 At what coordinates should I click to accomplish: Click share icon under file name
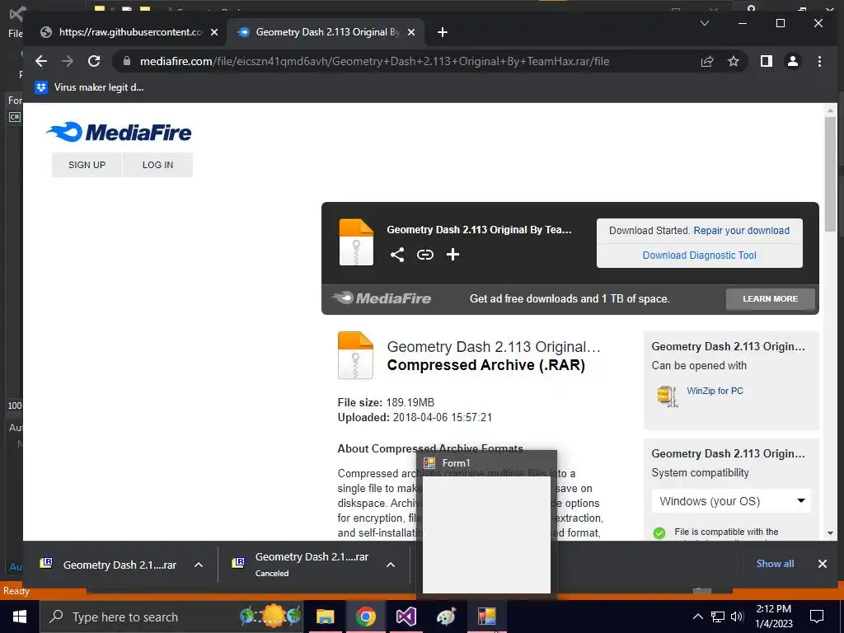click(x=397, y=255)
